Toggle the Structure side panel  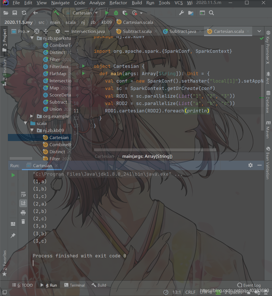[x=5, y=72]
